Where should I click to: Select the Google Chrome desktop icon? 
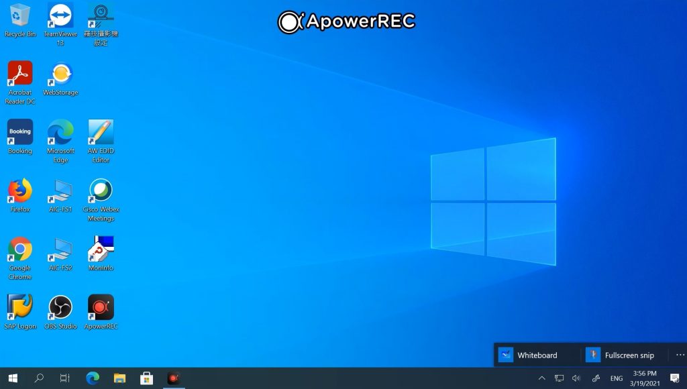(19, 258)
